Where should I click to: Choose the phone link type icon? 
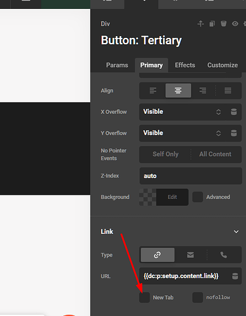click(x=224, y=255)
